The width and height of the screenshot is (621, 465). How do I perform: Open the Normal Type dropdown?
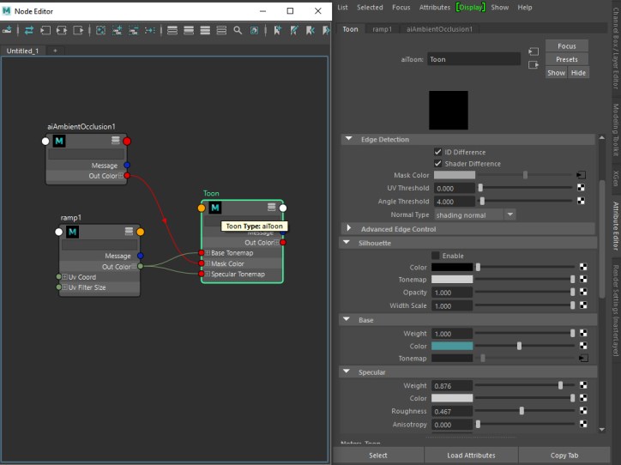[x=474, y=214]
